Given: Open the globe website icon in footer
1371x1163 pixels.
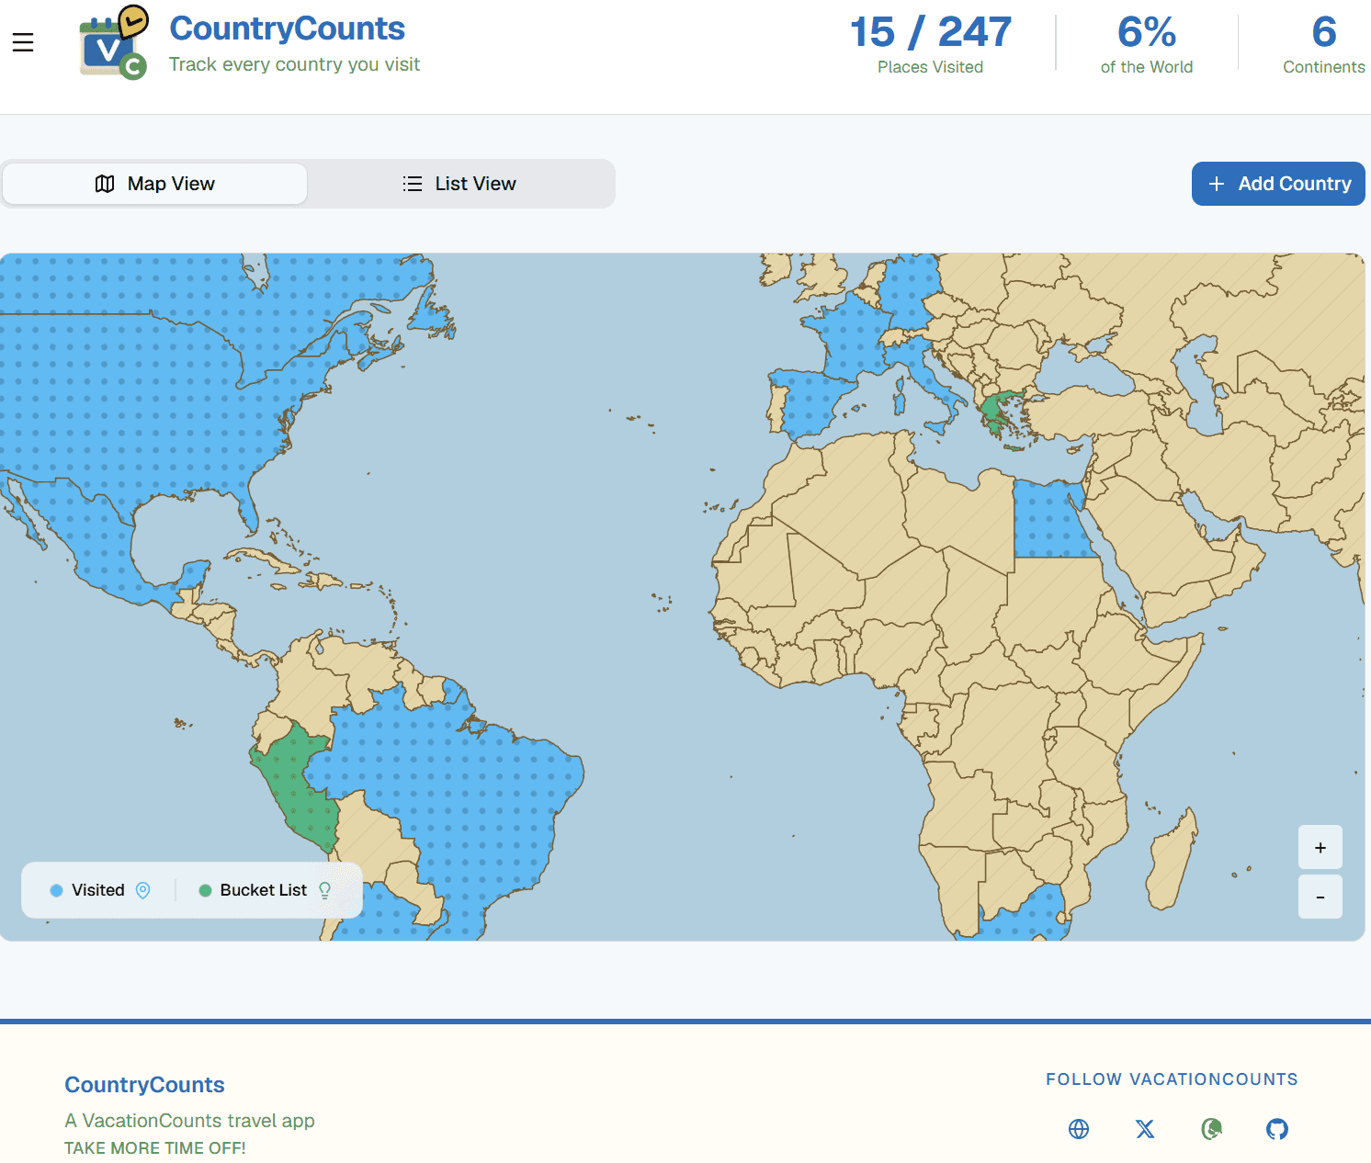Looking at the screenshot, I should click(x=1079, y=1129).
